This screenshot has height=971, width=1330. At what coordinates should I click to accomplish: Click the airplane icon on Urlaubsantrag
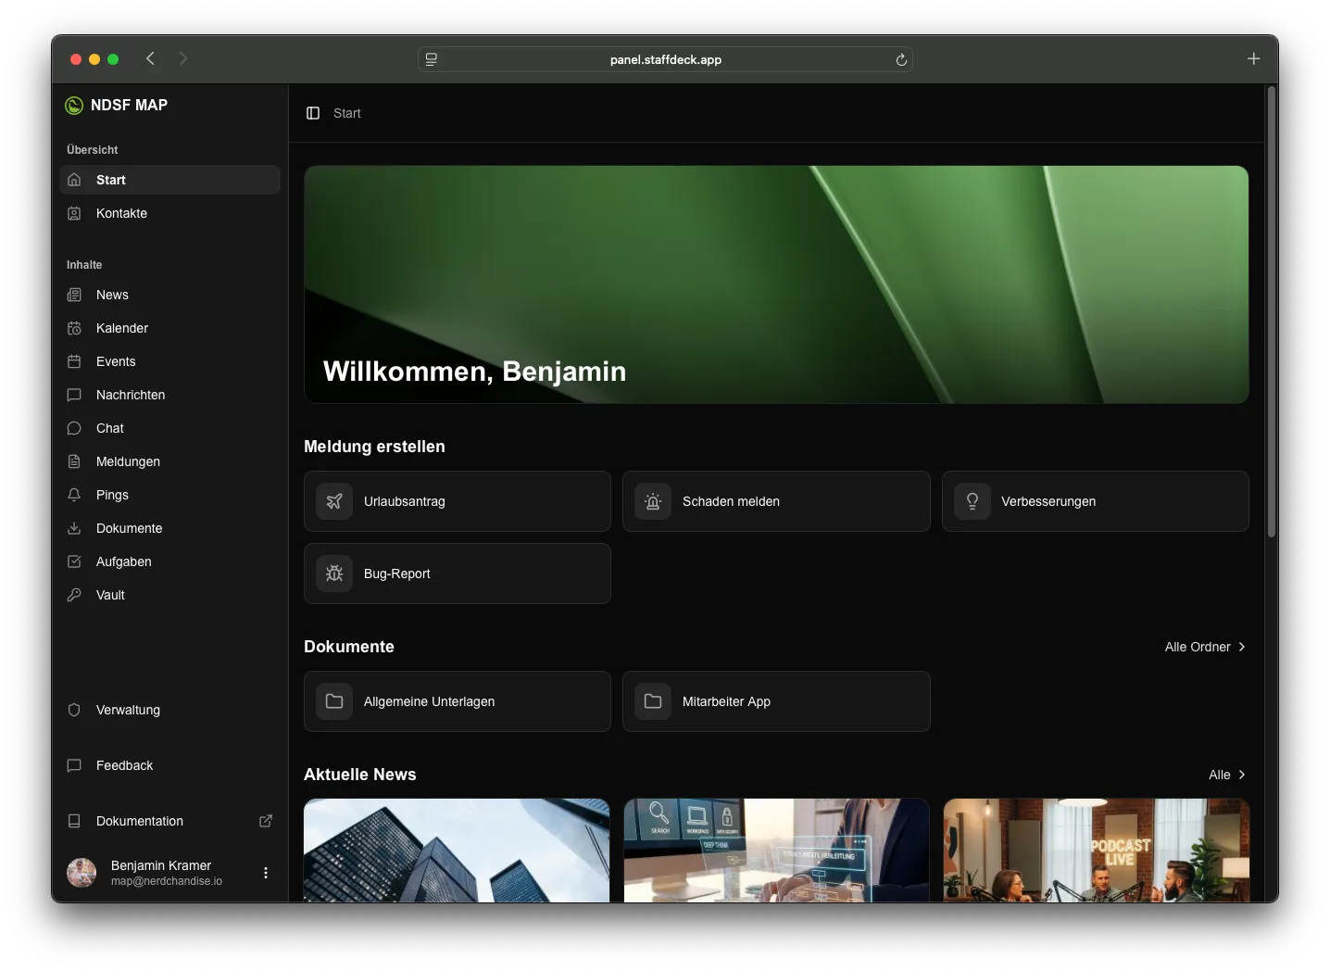click(x=334, y=501)
